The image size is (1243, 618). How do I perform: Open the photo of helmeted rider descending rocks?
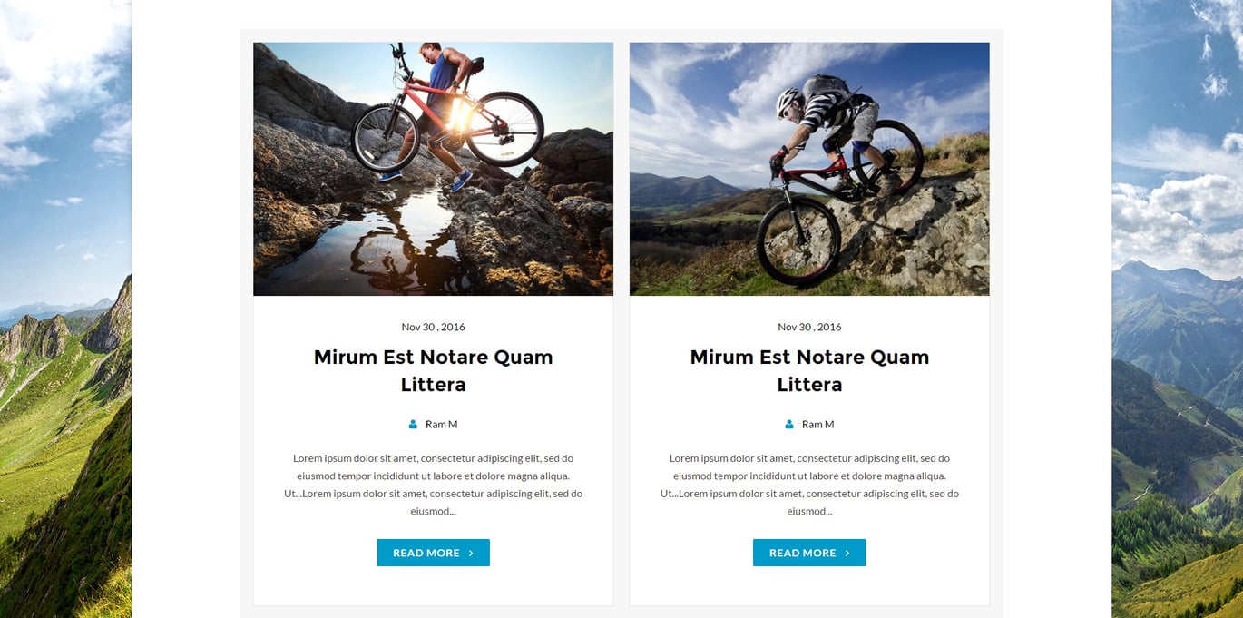pos(809,169)
